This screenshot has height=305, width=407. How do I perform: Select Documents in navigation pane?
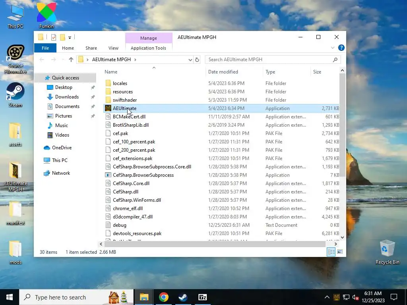(x=67, y=106)
